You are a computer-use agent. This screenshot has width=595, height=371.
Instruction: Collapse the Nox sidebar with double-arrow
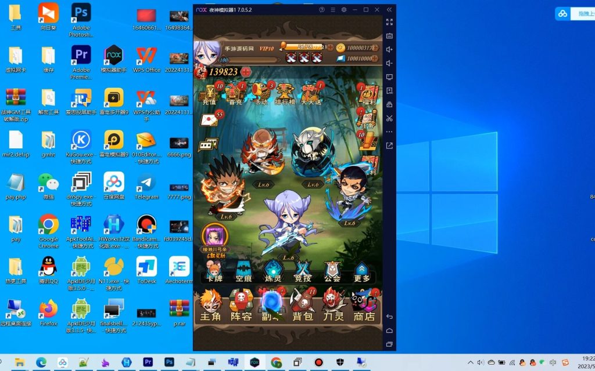coord(390,10)
